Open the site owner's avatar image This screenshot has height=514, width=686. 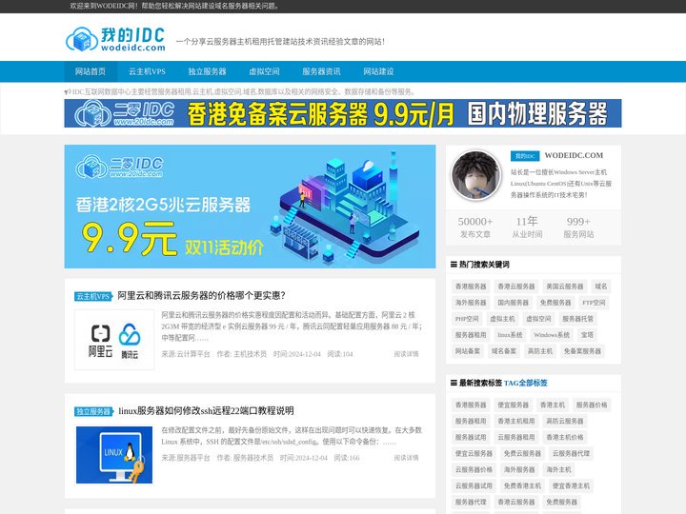point(476,175)
